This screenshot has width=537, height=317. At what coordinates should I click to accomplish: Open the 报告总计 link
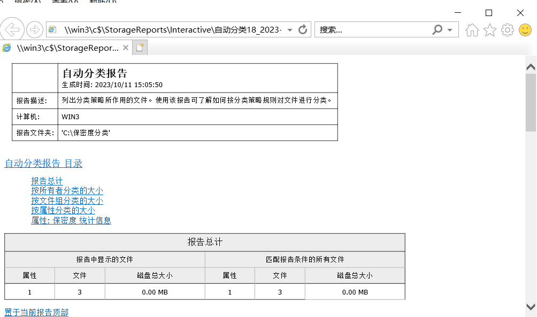[47, 181]
